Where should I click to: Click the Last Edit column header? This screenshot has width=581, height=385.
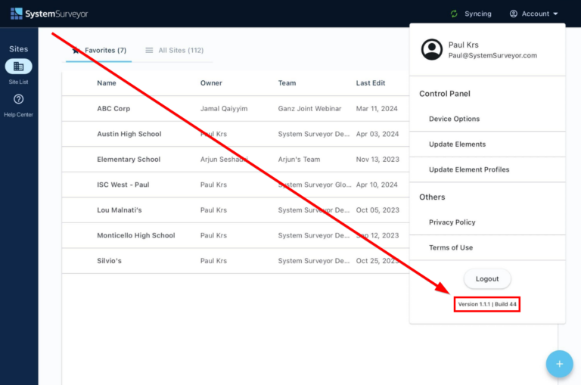[x=371, y=83]
